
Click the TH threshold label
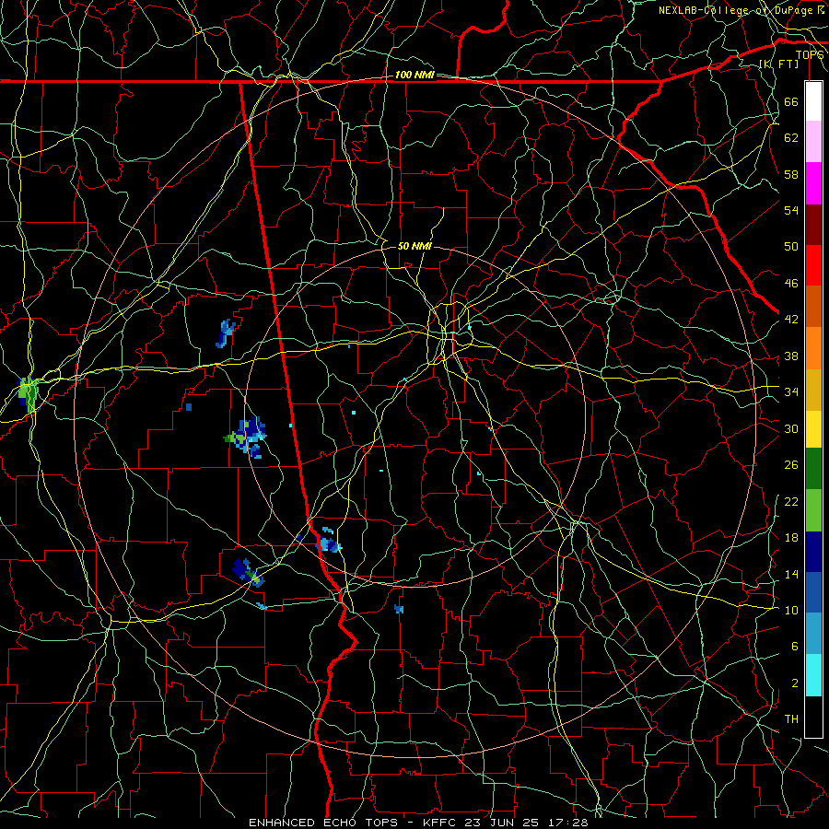click(x=791, y=718)
